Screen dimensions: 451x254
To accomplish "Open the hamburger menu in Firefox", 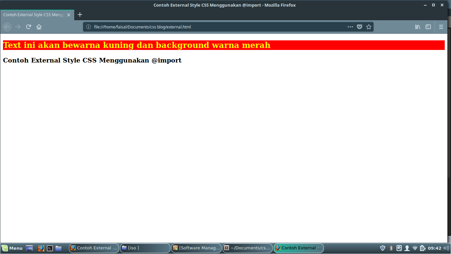I will click(x=441, y=27).
